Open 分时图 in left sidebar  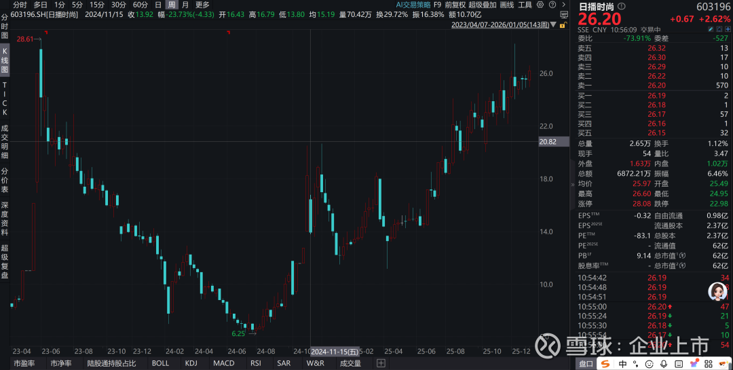5,26
